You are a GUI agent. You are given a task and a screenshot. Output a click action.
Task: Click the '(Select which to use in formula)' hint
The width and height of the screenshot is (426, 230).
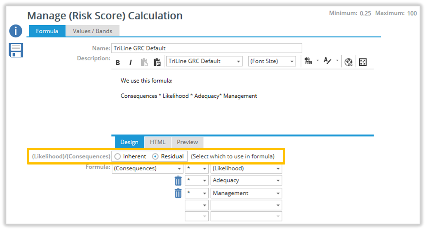233,157
